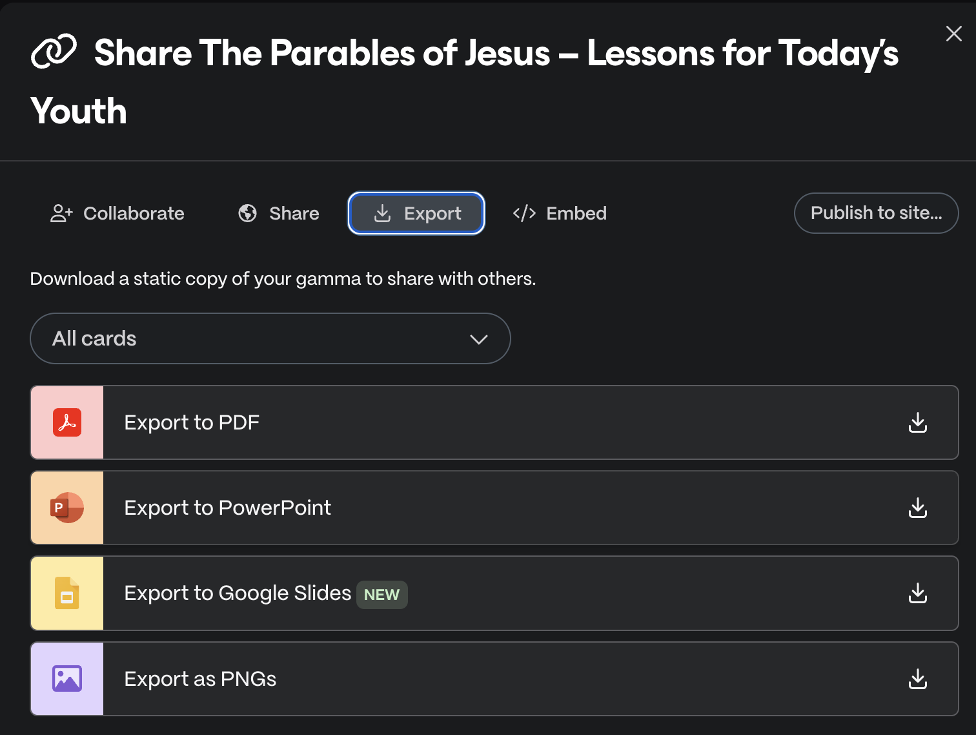
Task: Click the Google Slides icon
Action: (x=66, y=593)
